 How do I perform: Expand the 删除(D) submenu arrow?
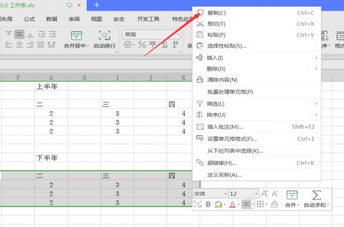pyautogui.click(x=316, y=69)
